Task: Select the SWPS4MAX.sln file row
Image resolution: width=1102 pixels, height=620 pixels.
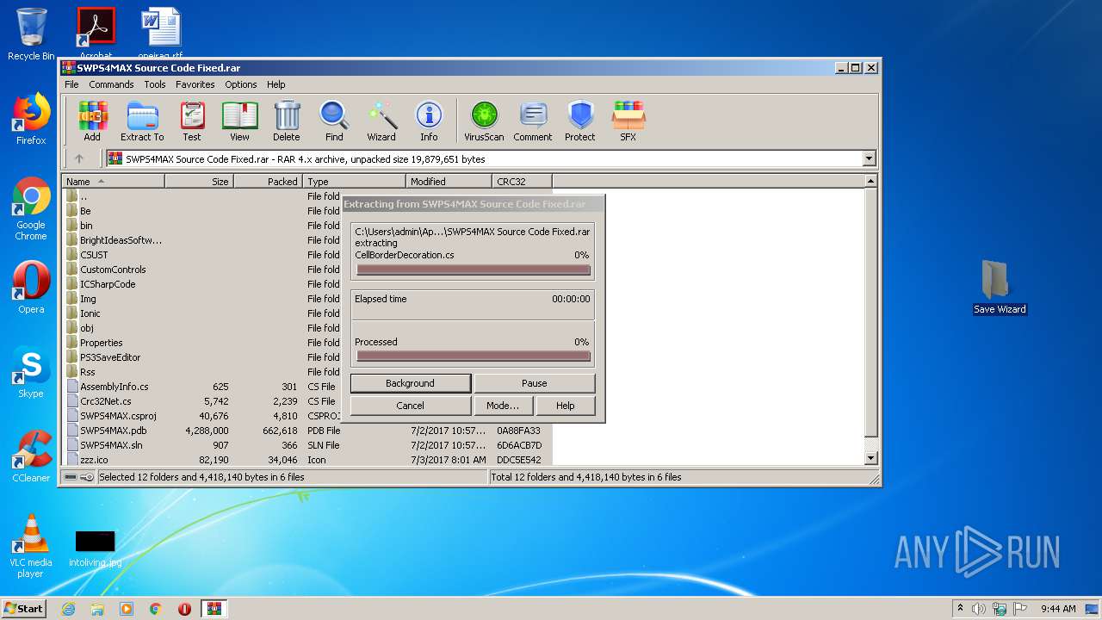Action: tap(307, 445)
